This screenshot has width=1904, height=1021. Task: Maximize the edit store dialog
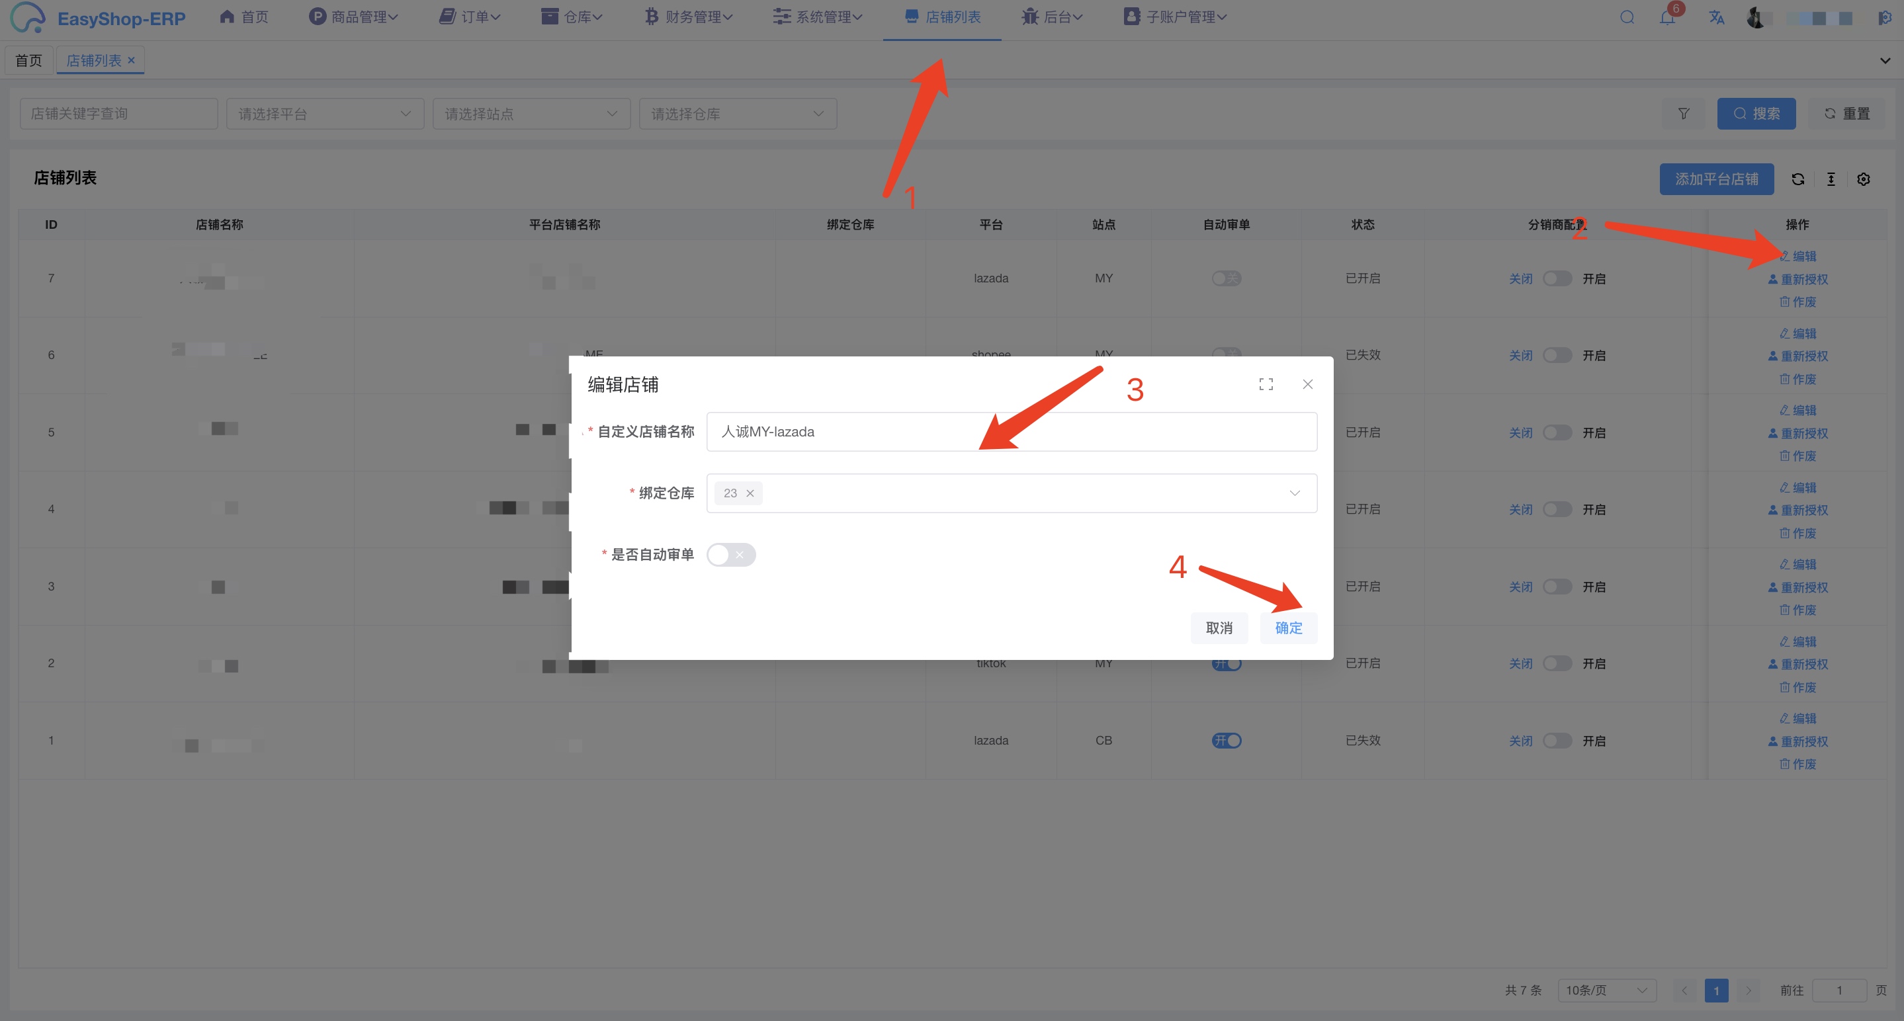[x=1266, y=384]
